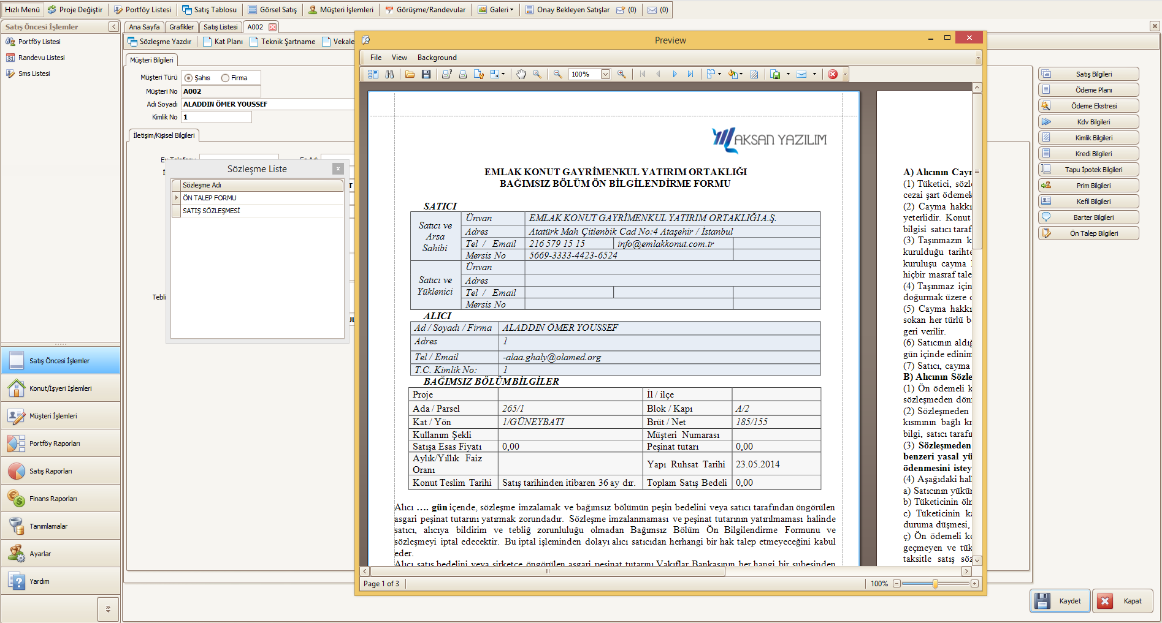Open the Galeri dropdown in top toolbar
Image resolution: width=1162 pixels, height=623 pixels.
495,10
